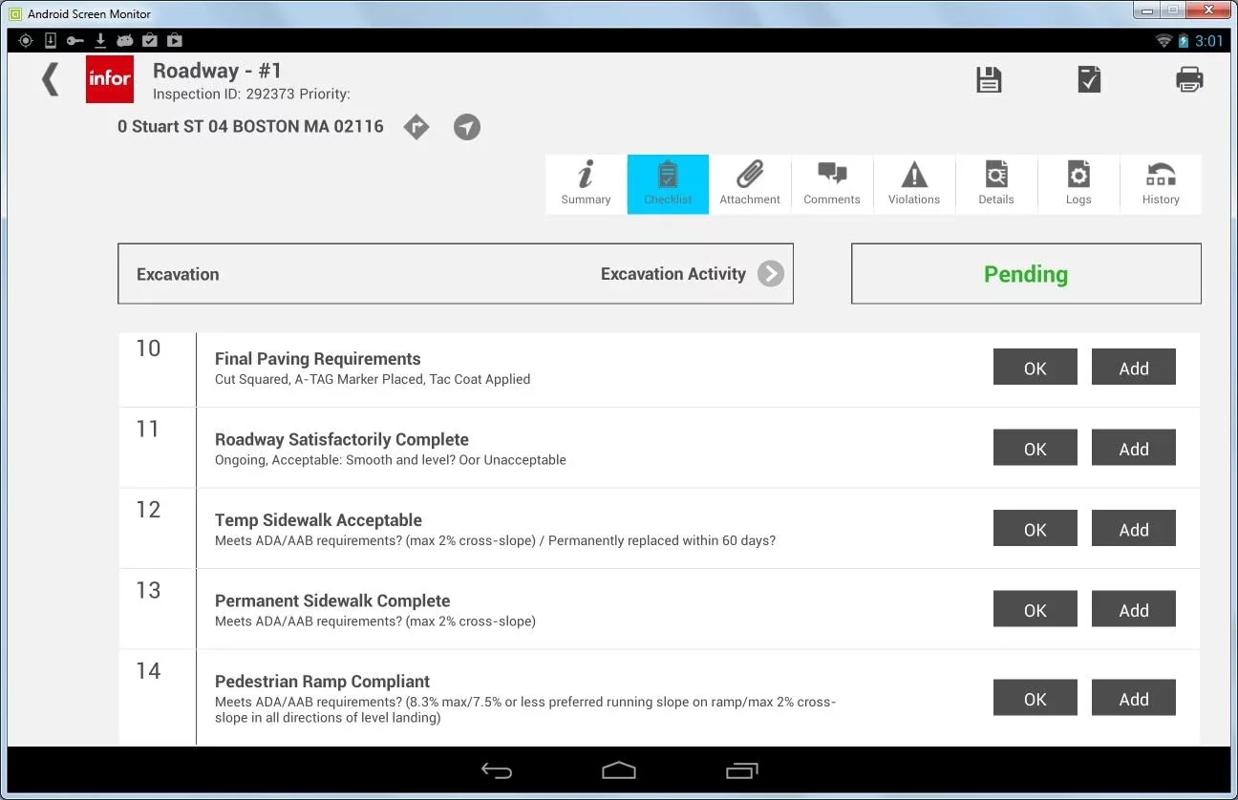This screenshot has width=1238, height=800.
Task: Click the address 0 Stuart ST 04 BOSTON
Action: (x=250, y=126)
